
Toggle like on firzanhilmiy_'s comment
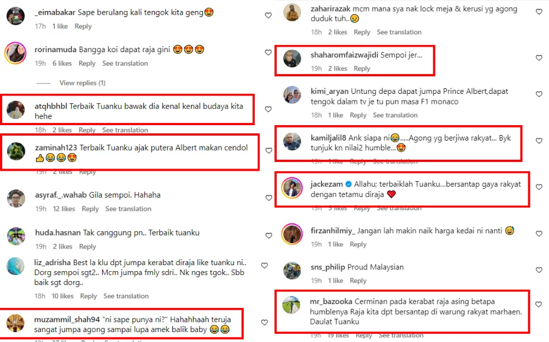coord(539,233)
